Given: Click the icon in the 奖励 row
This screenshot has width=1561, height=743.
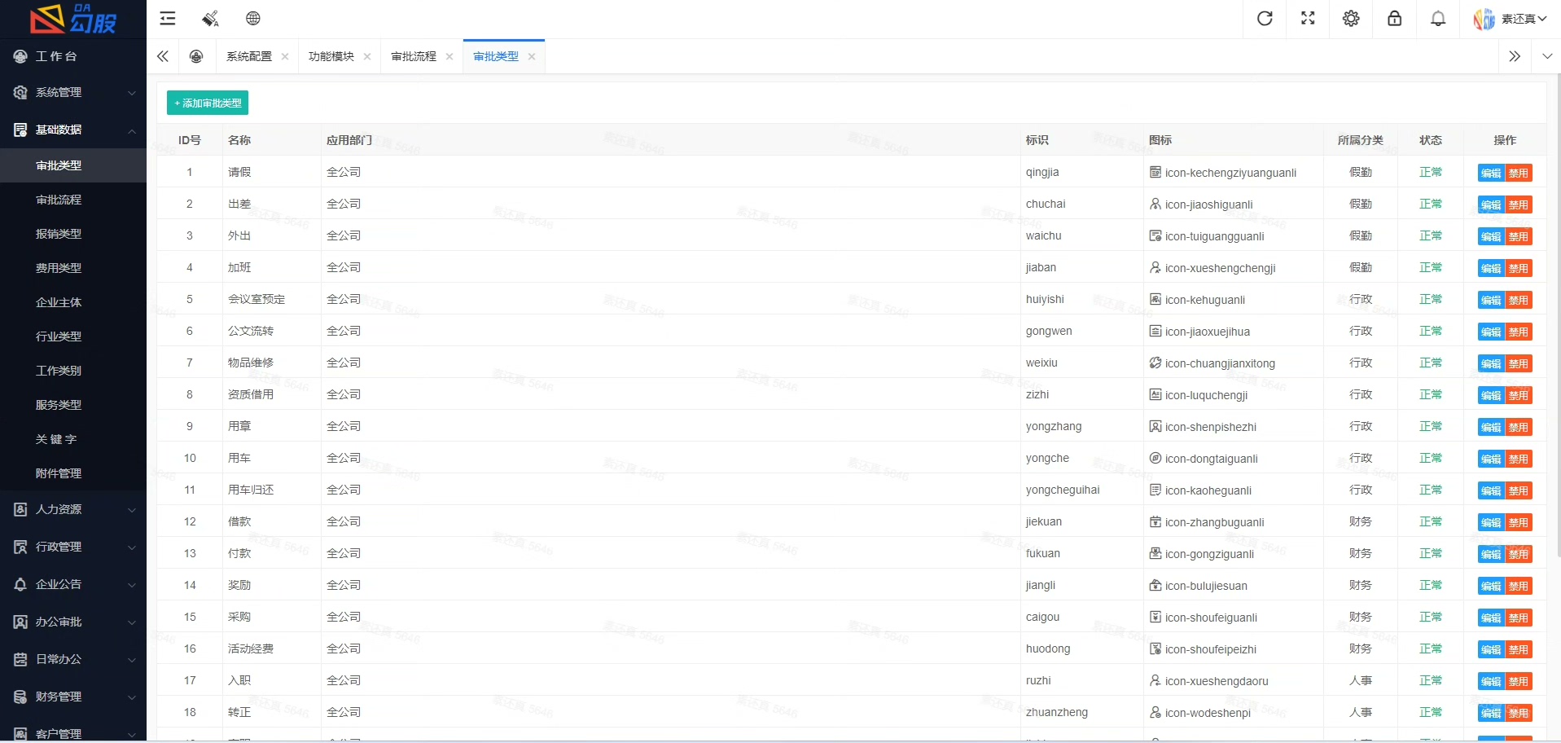Looking at the screenshot, I should [1155, 586].
